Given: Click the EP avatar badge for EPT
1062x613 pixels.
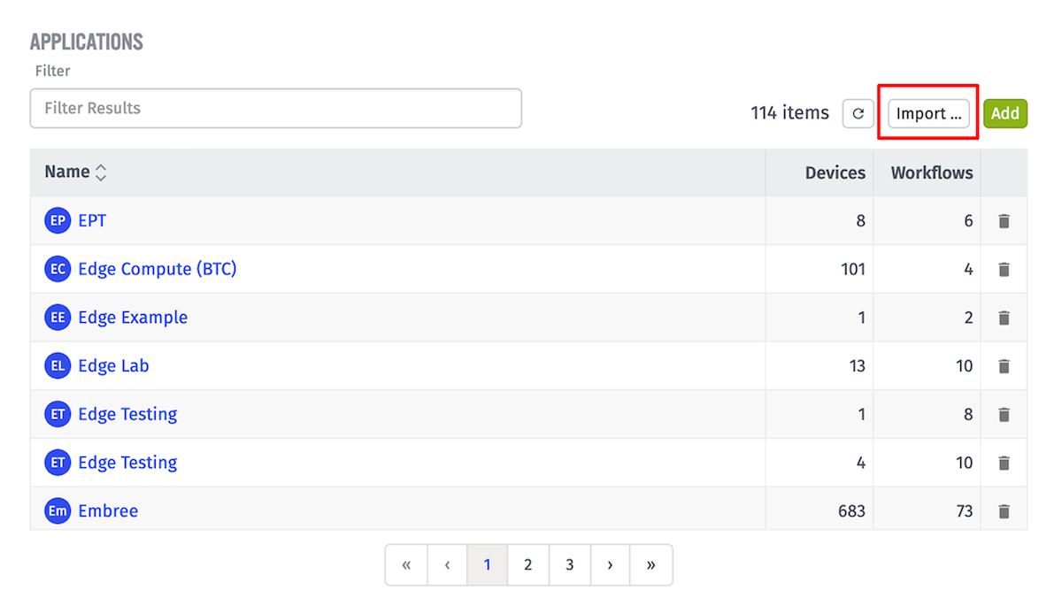Looking at the screenshot, I should [x=58, y=221].
